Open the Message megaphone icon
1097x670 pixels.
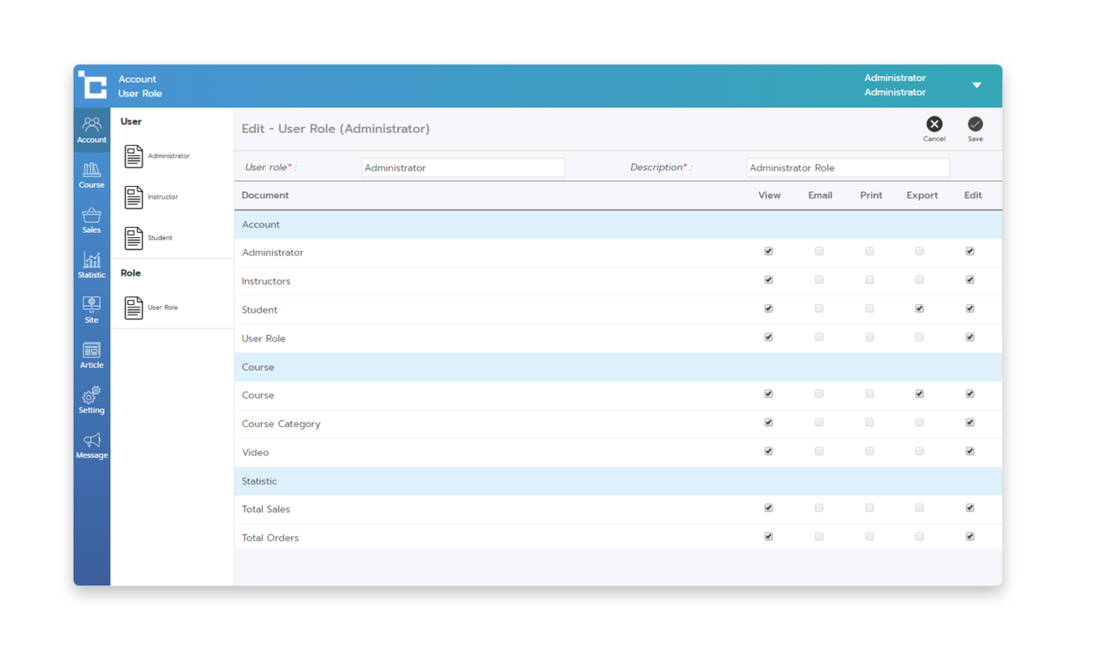coord(91,445)
